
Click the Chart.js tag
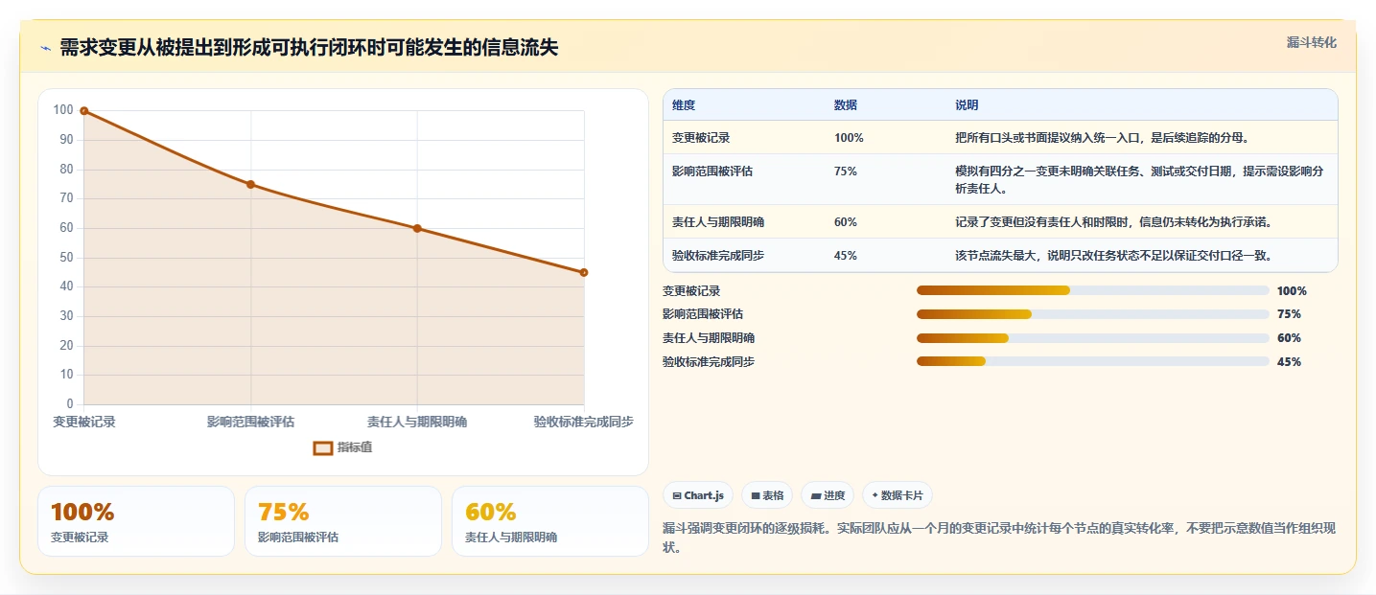pos(698,495)
